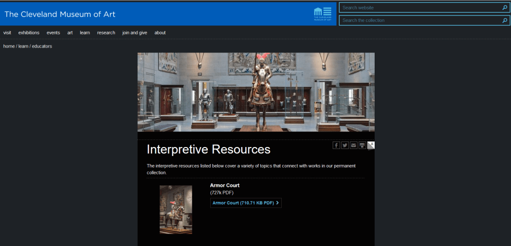The height and width of the screenshot is (246, 511).
Task: Click the Armor Court thumbnail image
Action: [176, 209]
